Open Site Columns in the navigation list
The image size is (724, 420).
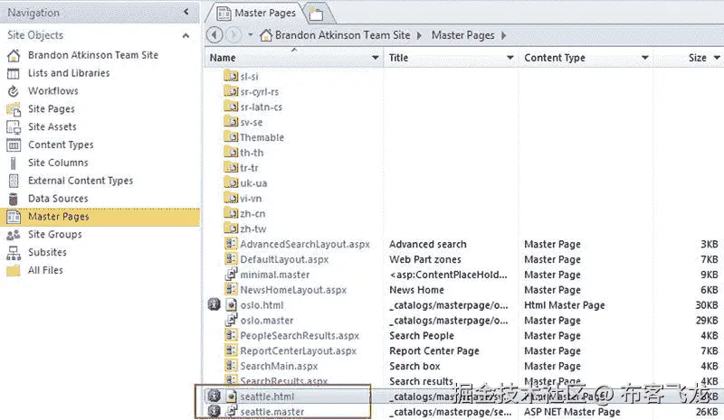click(58, 163)
